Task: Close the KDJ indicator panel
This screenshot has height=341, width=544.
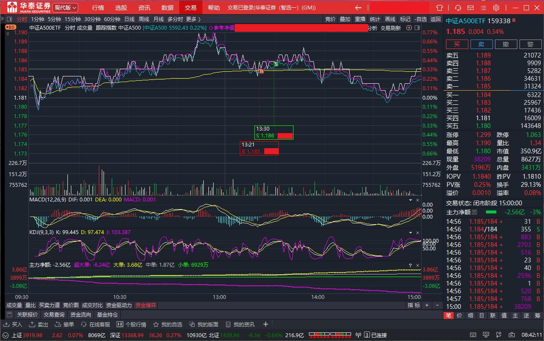Action: 417,232
